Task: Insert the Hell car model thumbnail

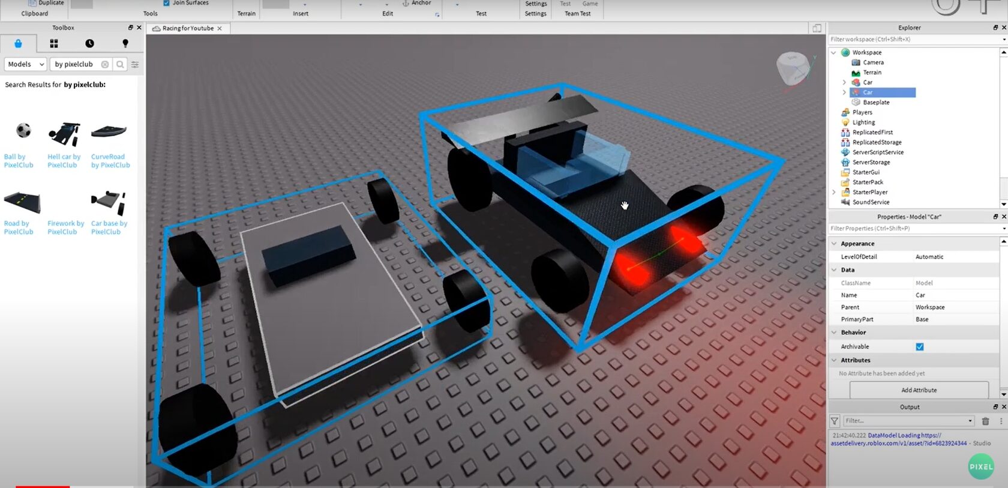Action: click(x=64, y=134)
